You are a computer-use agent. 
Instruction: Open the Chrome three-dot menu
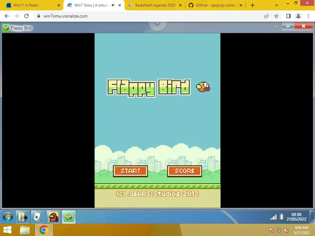[x=308, y=16]
